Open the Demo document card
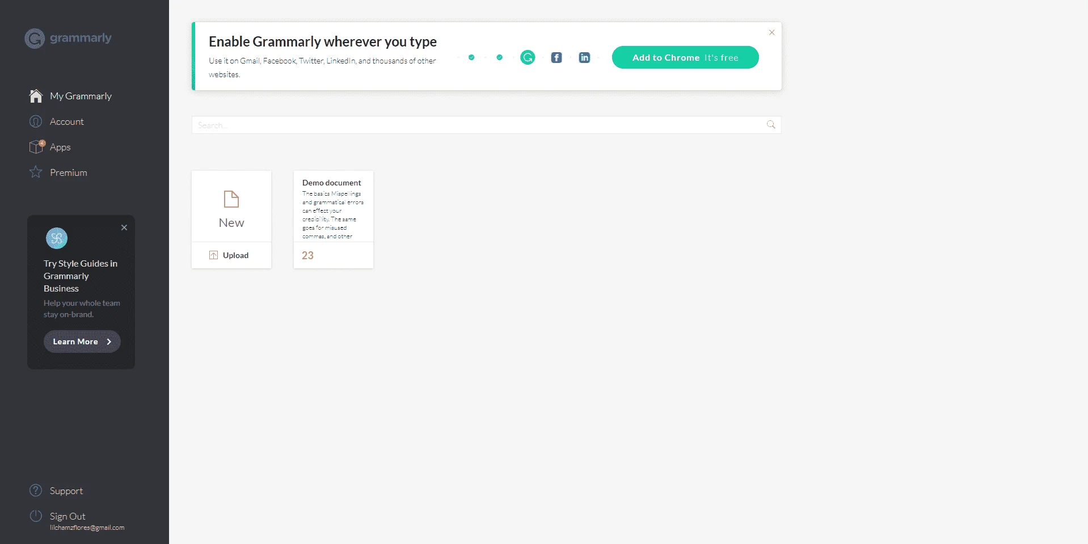This screenshot has height=544, width=1088. click(x=334, y=220)
